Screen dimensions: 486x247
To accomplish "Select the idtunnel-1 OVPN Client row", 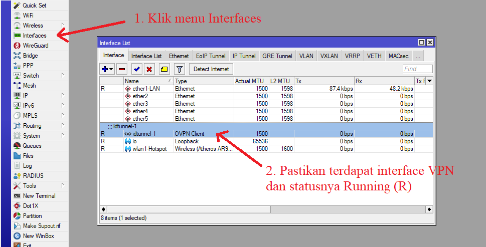I will 266,134.
